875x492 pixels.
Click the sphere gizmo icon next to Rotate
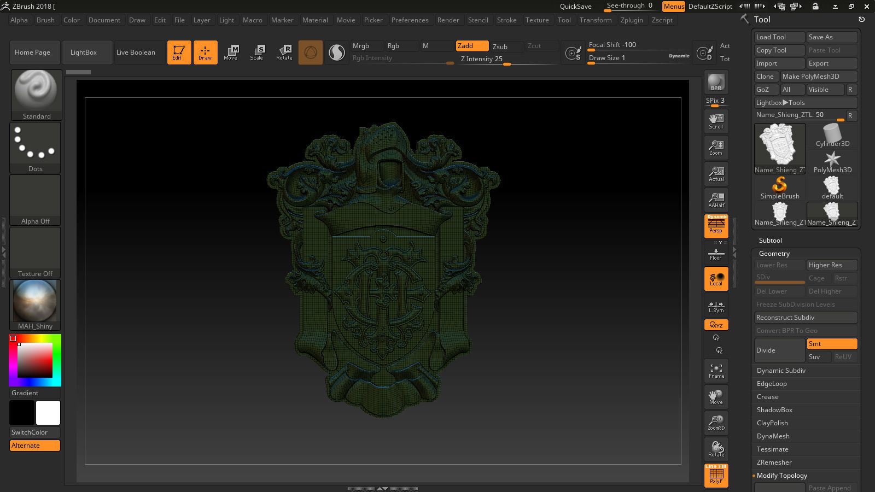311,52
